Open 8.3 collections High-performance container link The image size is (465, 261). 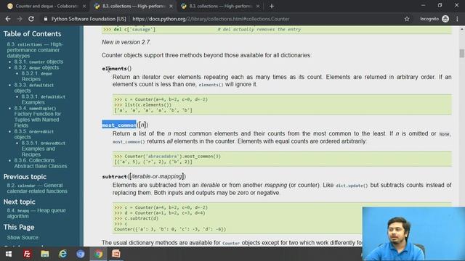click(x=35, y=50)
